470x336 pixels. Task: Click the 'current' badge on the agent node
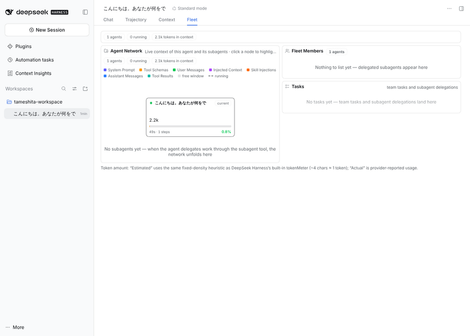point(223,103)
